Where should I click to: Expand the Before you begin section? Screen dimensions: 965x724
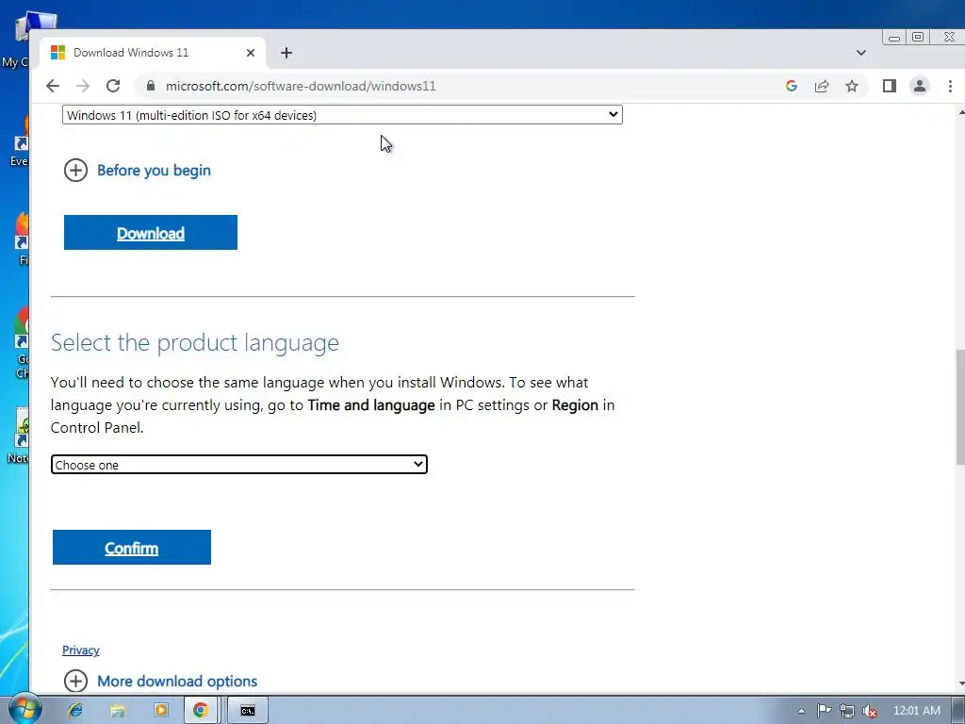click(154, 170)
